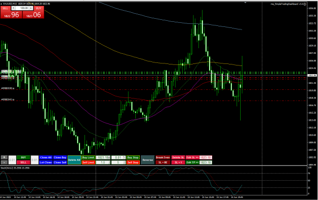The height and width of the screenshot is (200, 318).
Task: Click the Close Sell button
Action: pos(60,162)
